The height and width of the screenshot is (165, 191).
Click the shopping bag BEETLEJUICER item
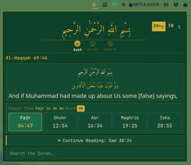(x=149, y=5)
